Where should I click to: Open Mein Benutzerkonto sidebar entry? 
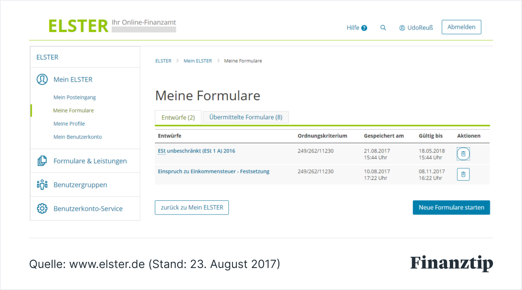pyautogui.click(x=77, y=137)
